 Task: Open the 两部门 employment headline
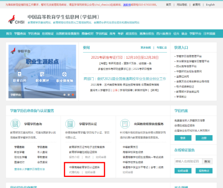pos(125,79)
